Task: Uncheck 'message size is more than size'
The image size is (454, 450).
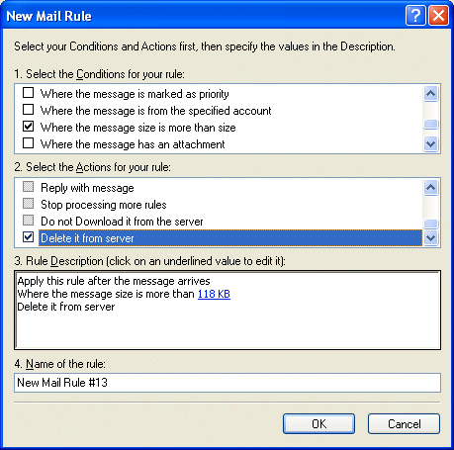Action: [28, 127]
